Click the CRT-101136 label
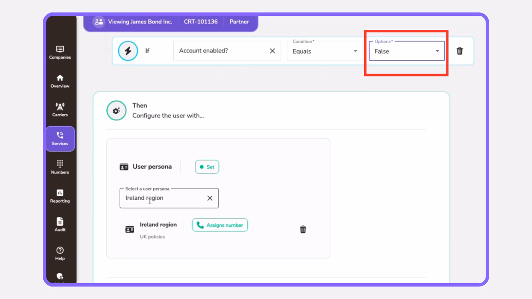Image resolution: width=532 pixels, height=299 pixels. pyautogui.click(x=201, y=22)
